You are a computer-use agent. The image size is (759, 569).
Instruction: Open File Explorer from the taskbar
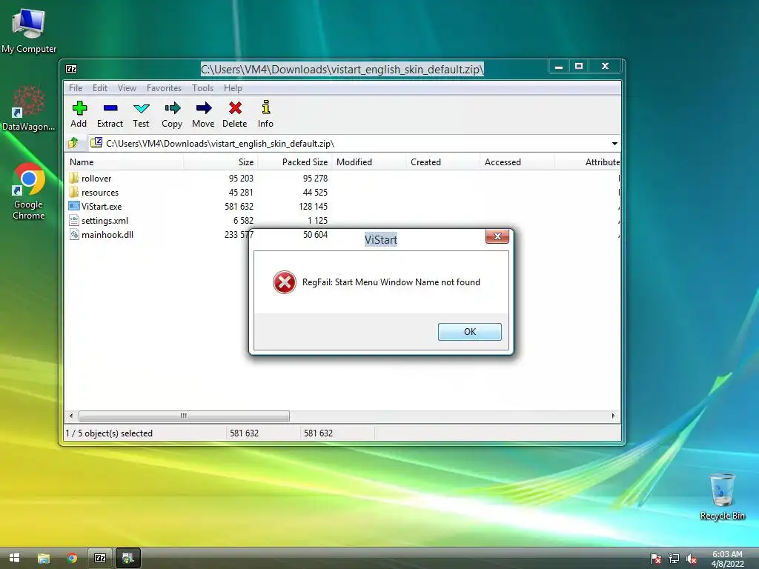(x=44, y=558)
